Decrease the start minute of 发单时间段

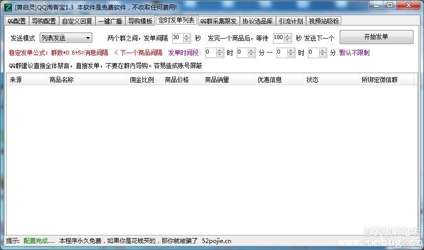(251, 55)
